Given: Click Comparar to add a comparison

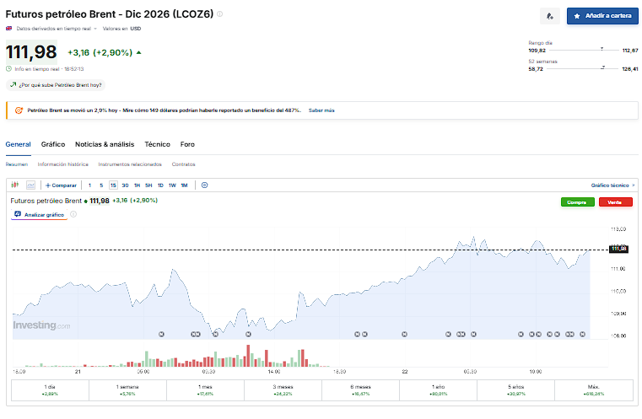Looking at the screenshot, I should coord(61,185).
